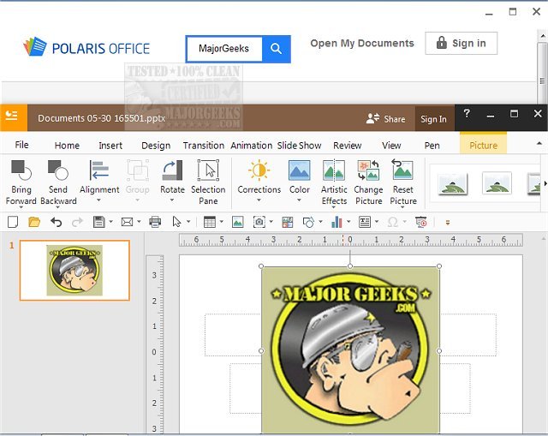Click the email envelope icon
Viewport: 548px width, 436px height.
pos(127,222)
